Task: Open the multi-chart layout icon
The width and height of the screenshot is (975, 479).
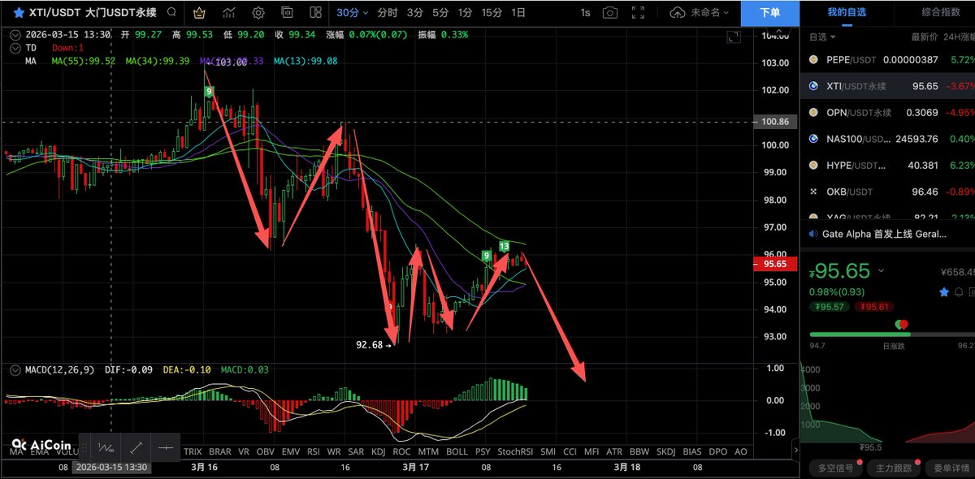Action: [x=315, y=13]
